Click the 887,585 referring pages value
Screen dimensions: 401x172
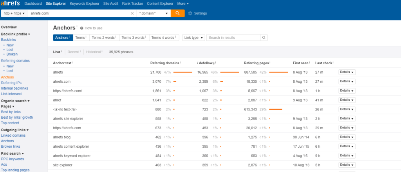coord(250,72)
